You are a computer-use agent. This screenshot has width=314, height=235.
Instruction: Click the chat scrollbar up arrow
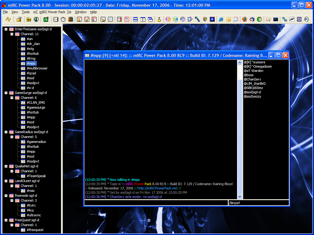239,62
